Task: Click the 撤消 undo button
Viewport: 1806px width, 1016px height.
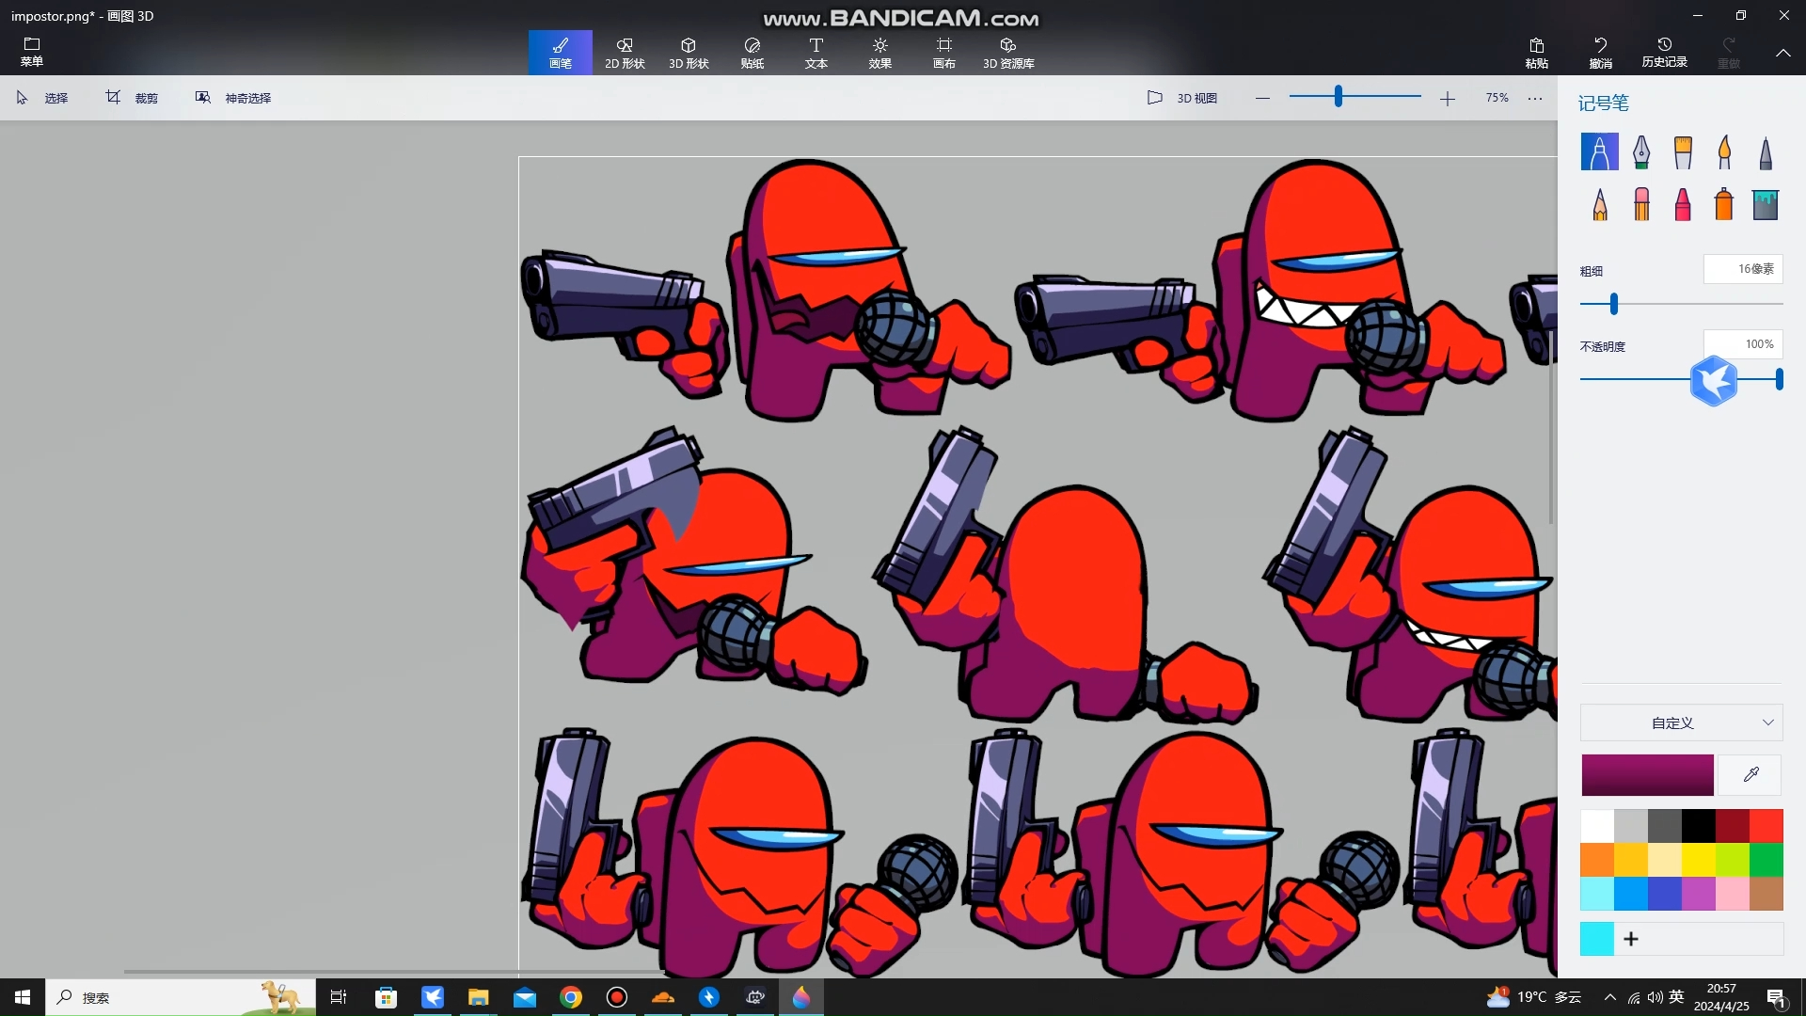Action: (x=1601, y=53)
